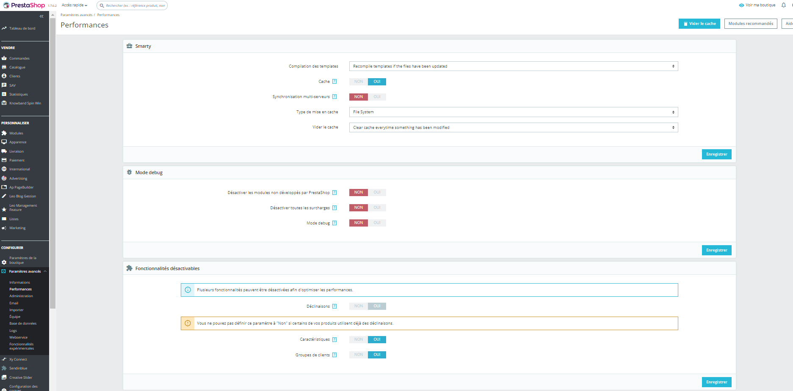Click the Paiement card icon
The image size is (793, 391).
4,160
